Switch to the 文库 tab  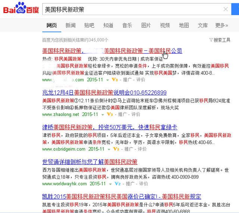[203, 25]
